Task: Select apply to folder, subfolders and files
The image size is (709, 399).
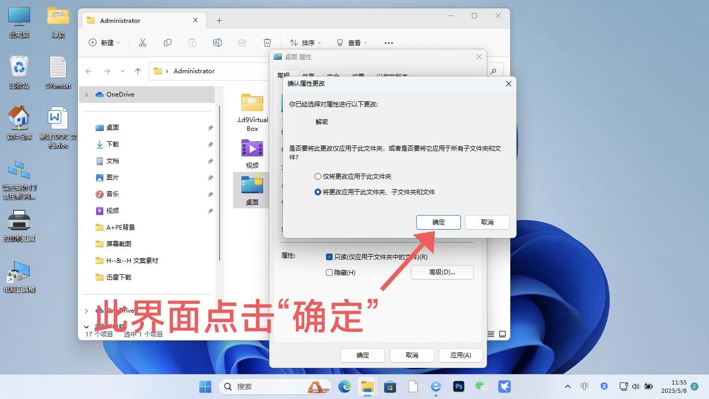Action: coord(318,192)
